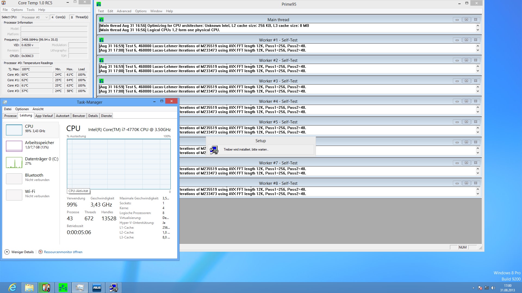
Task: Open the Select CPU processor dropdown
Action: click(35, 17)
